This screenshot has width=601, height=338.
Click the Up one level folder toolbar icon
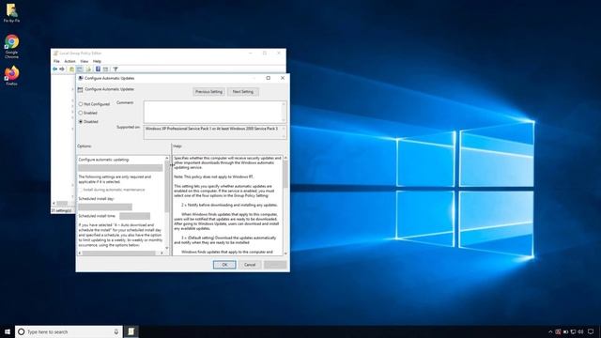click(71, 69)
